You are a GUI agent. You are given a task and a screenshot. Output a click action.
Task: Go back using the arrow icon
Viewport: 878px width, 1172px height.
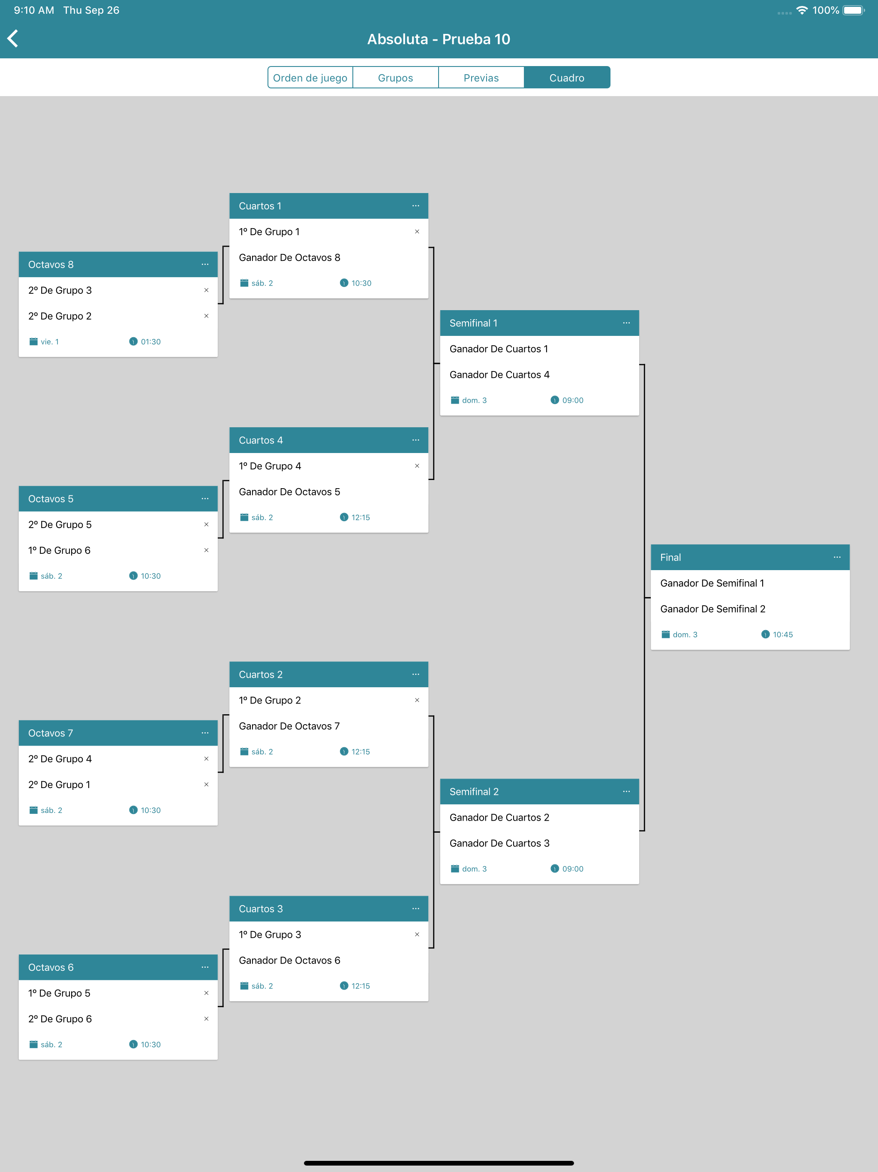13,39
